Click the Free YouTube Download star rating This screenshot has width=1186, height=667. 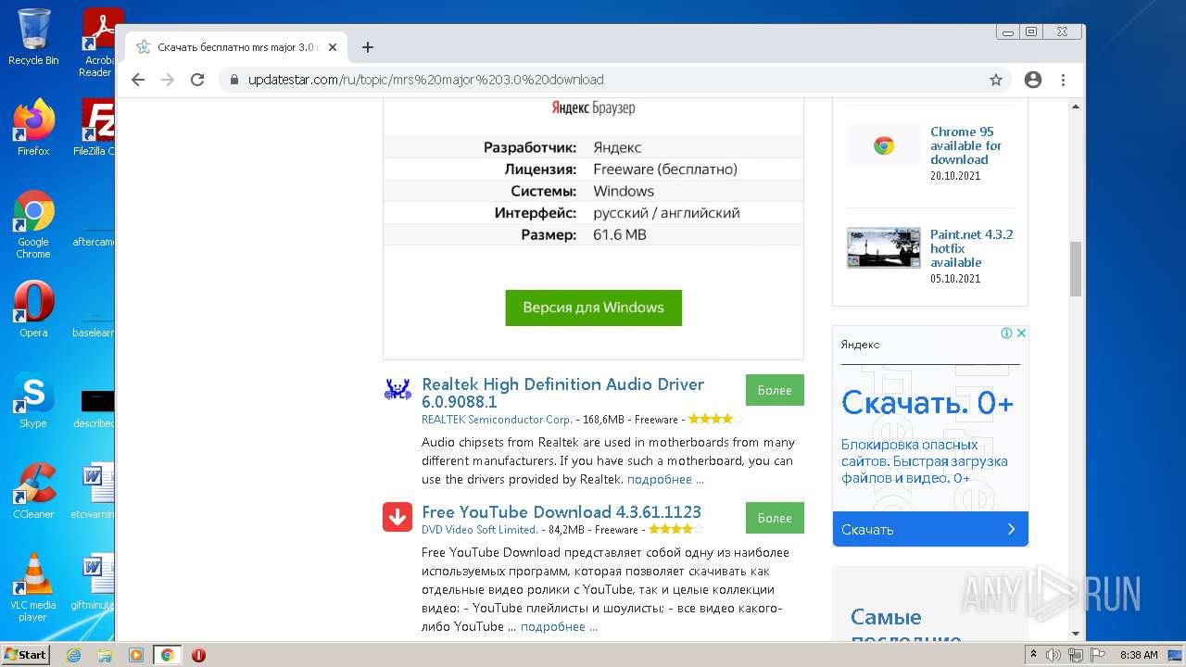click(x=676, y=530)
